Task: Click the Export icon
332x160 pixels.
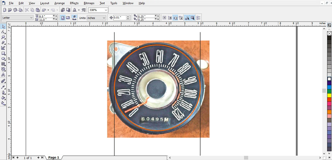Action: point(68,10)
